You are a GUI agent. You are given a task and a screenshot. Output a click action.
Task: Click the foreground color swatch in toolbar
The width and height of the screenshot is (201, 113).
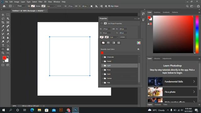(4, 58)
